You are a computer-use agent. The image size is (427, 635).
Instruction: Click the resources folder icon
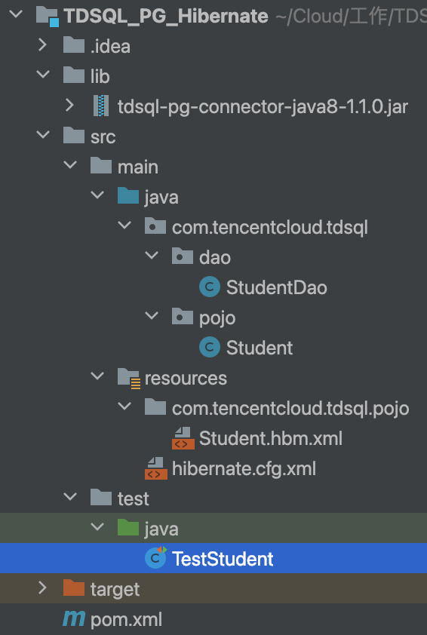(129, 379)
